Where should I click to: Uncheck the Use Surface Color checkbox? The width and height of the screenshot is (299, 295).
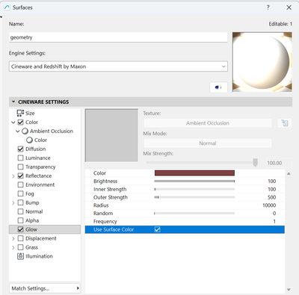pyautogui.click(x=157, y=229)
